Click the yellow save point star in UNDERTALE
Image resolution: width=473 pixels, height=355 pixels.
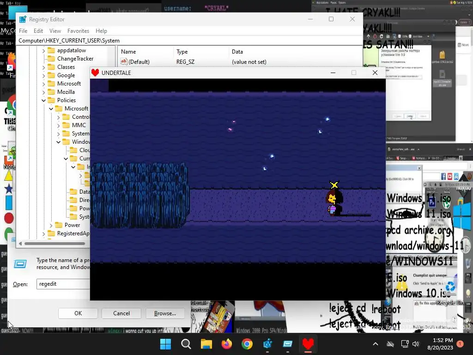coord(334,185)
